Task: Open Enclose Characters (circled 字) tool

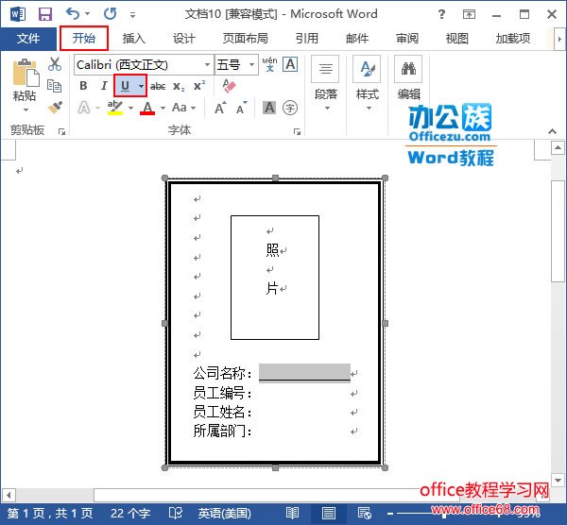Action: (x=290, y=108)
